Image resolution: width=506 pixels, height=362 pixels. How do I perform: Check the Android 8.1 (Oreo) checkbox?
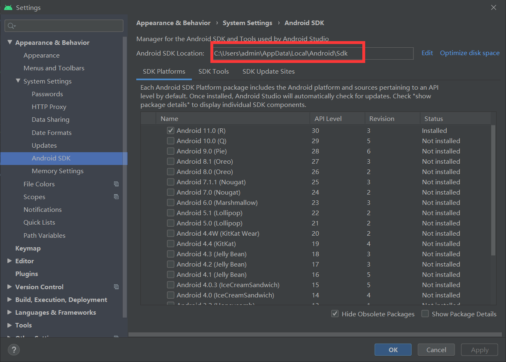(x=170, y=161)
